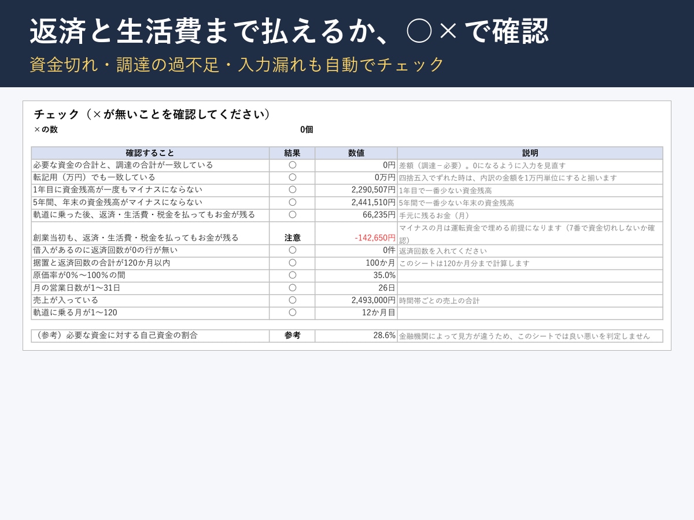Click the explanation 5年間で一番少ない年末の資金残高
Viewport: 694px width, 520px height.
(456, 203)
